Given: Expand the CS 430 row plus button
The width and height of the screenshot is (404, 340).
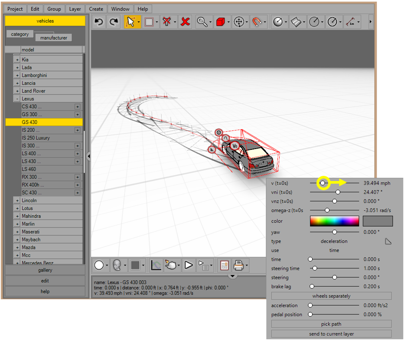Looking at the screenshot, I should click(x=77, y=107).
